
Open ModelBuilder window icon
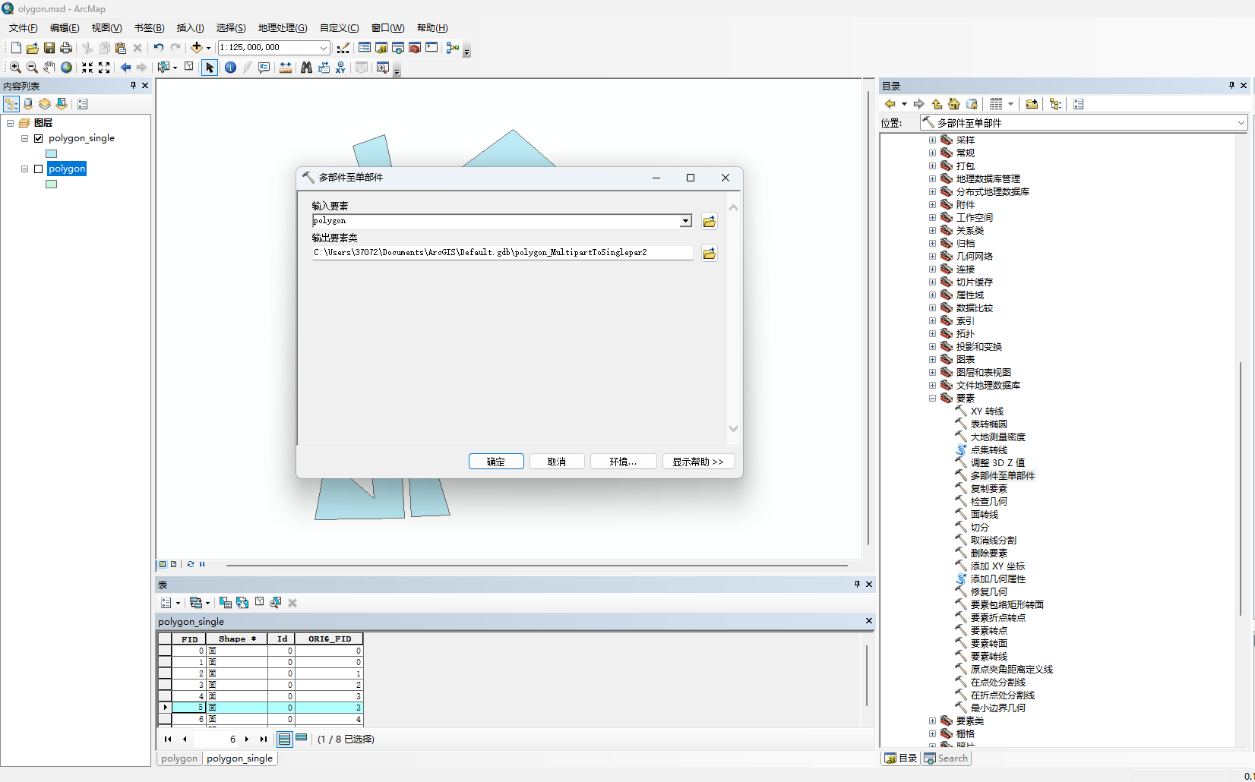click(453, 48)
